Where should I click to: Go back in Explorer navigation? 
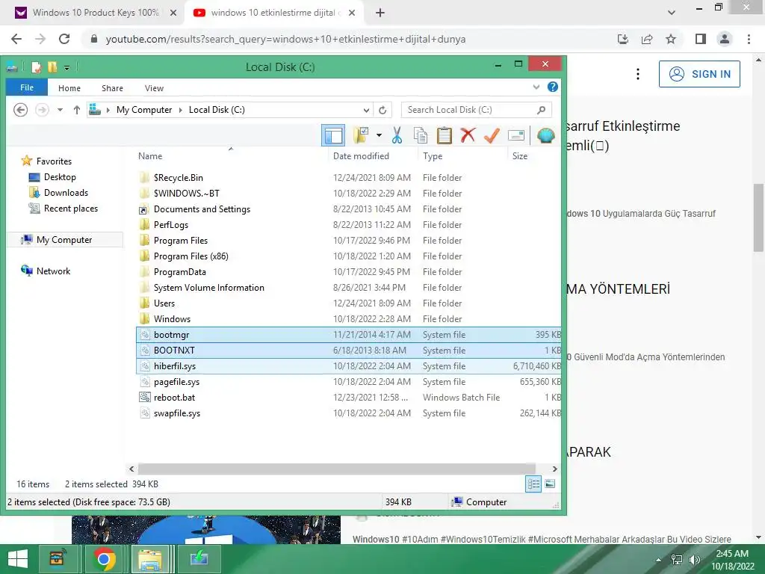coord(20,110)
